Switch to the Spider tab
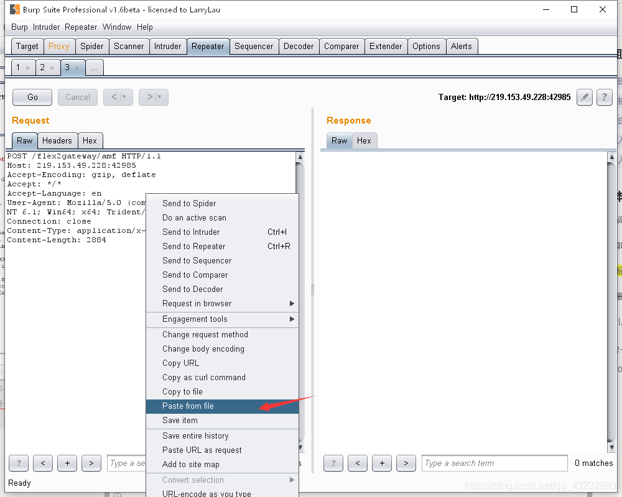622x497 pixels. (x=91, y=47)
